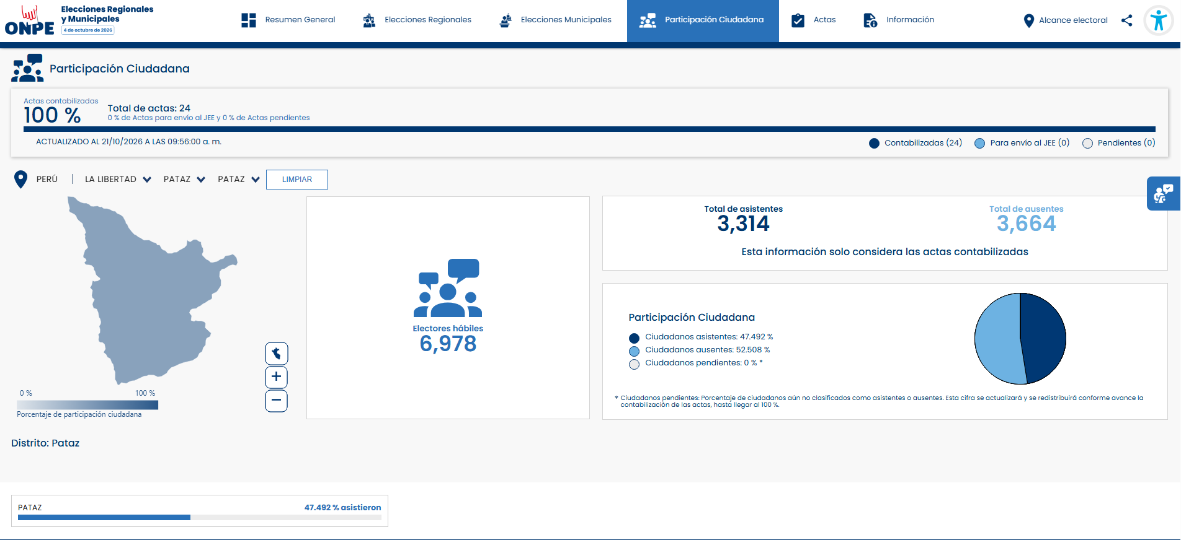Click the Participación Ciudadana nav icon
The width and height of the screenshot is (1181, 540).
(648, 20)
